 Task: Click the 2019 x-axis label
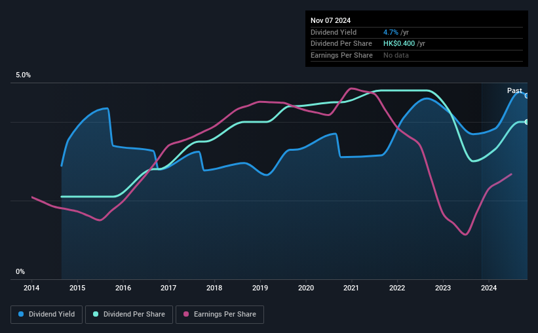[x=260, y=288]
